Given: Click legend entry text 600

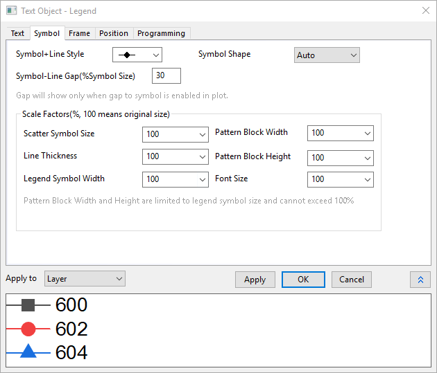Looking at the screenshot, I should pyautogui.click(x=71, y=304).
